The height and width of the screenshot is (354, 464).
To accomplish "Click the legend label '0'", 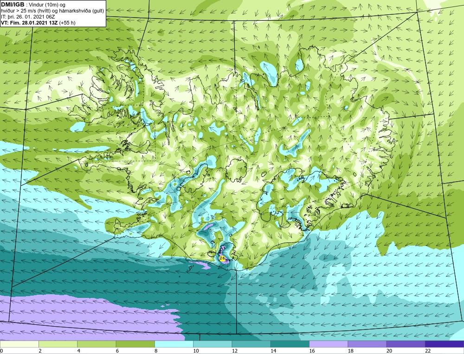I will [1, 351].
